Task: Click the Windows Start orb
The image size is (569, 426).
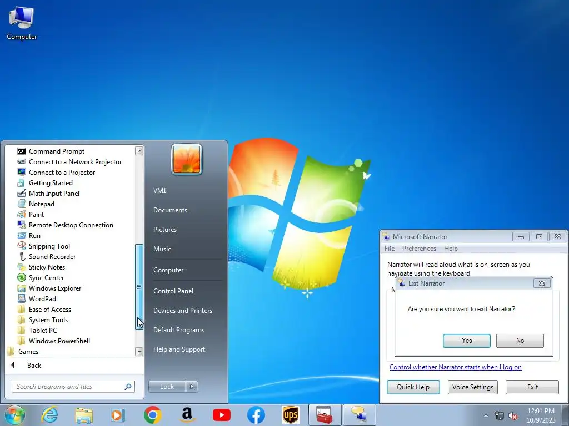Action: pos(15,415)
